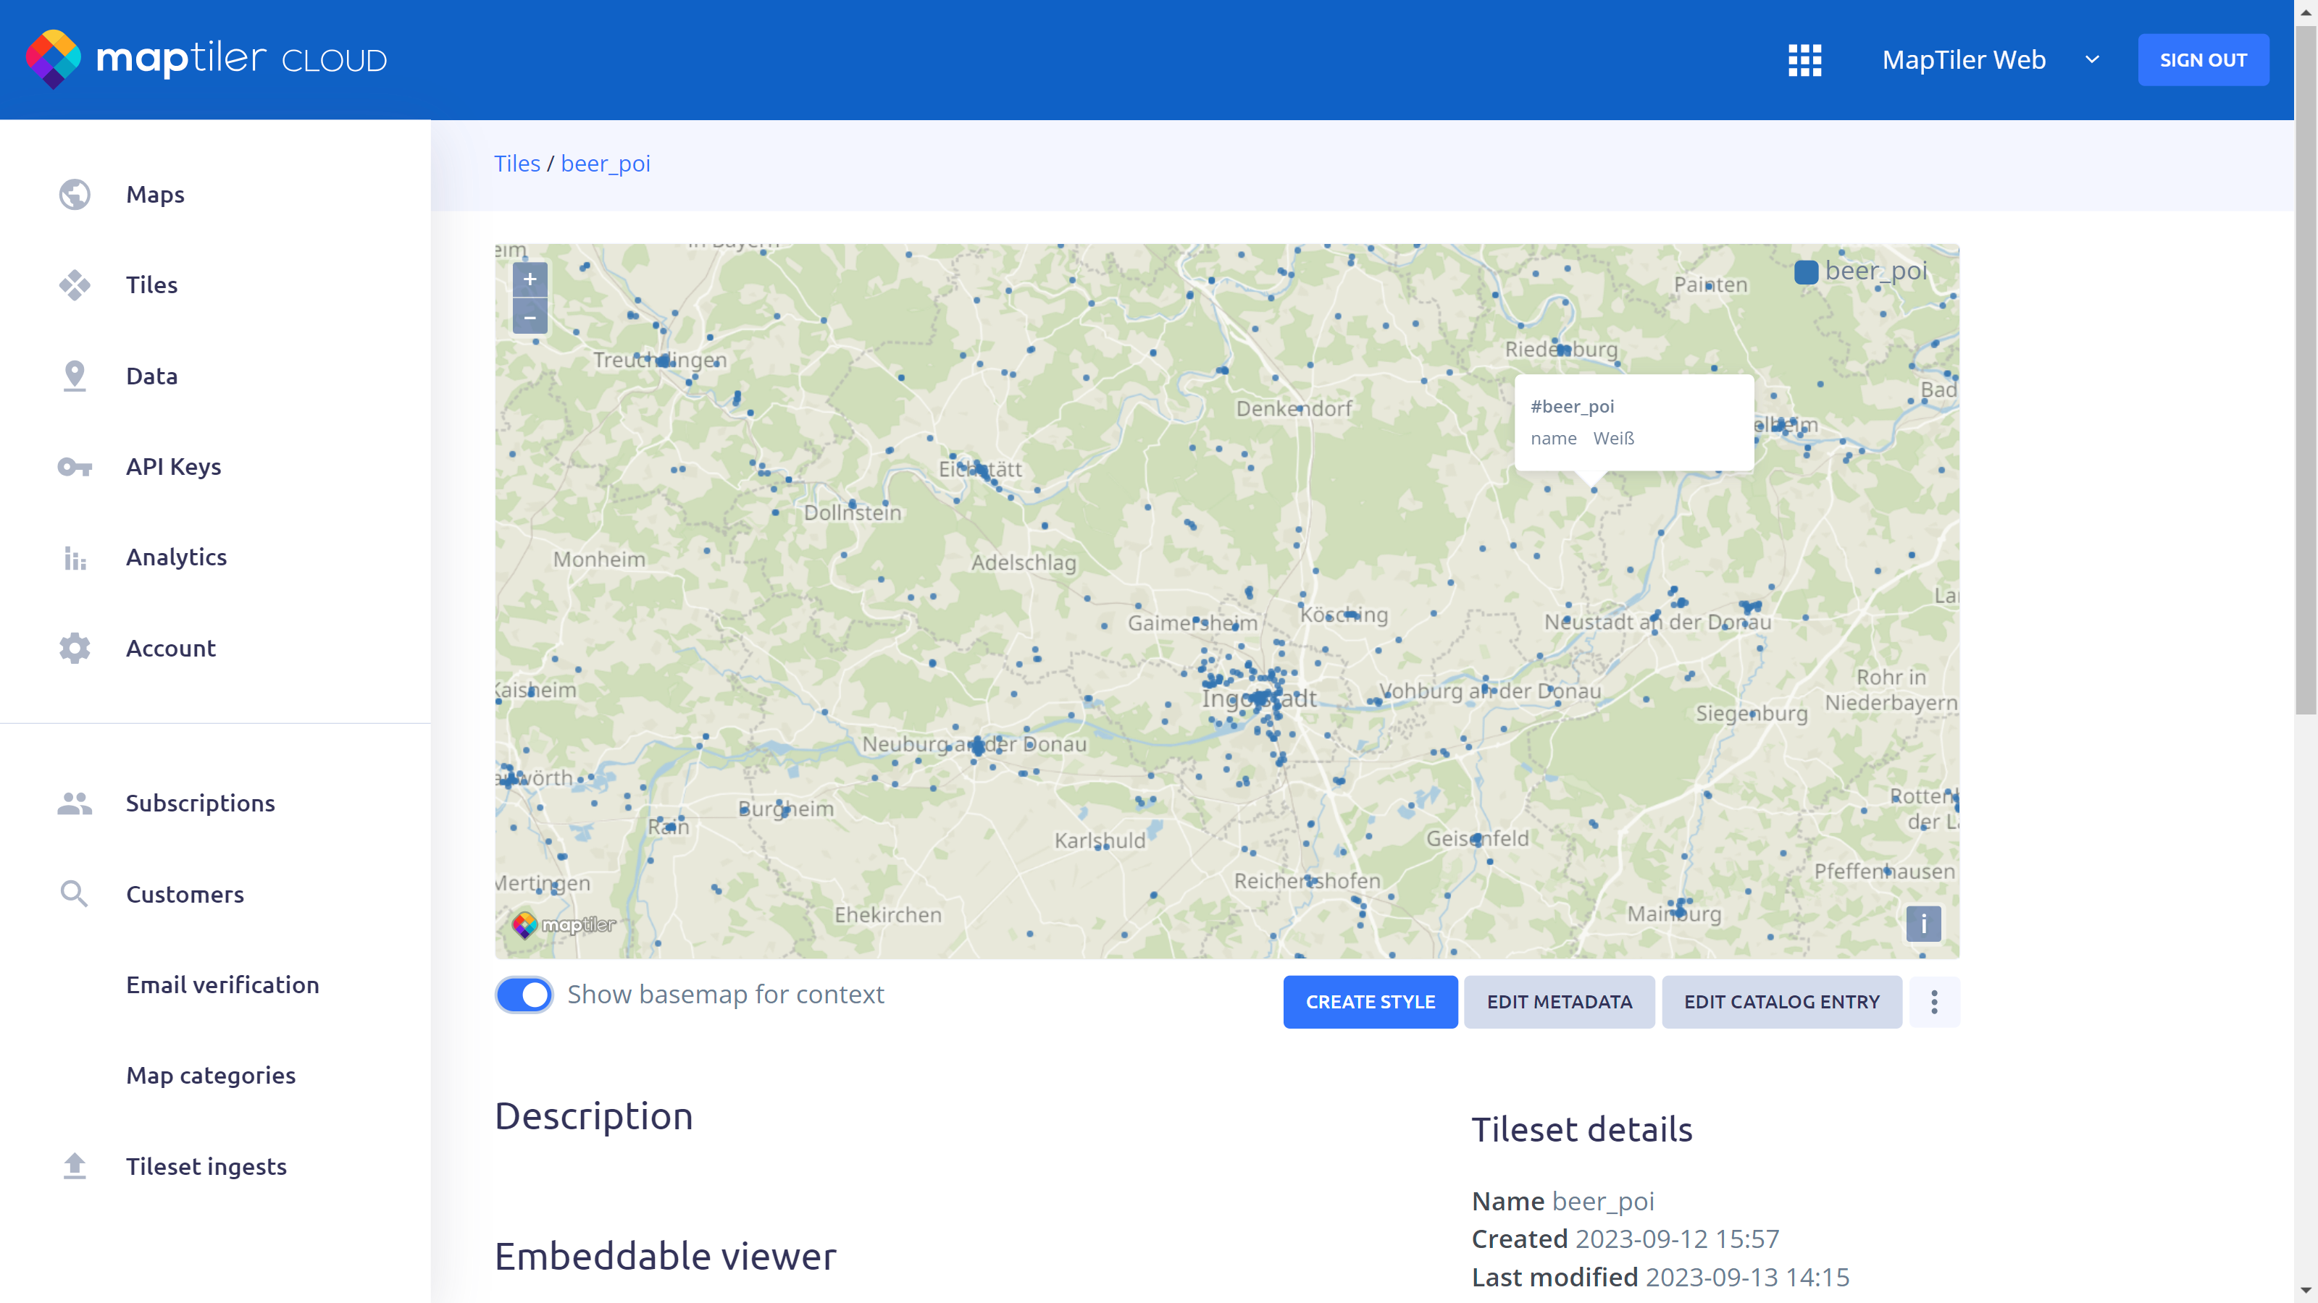Click the beer_poi breadcrumb link
2318x1303 pixels.
(x=606, y=162)
